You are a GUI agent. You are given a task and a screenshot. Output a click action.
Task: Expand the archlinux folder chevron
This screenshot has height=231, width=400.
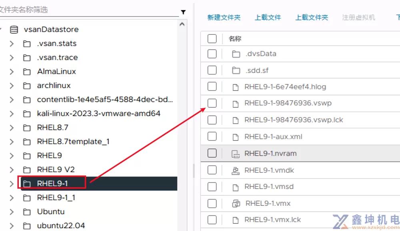[12, 86]
